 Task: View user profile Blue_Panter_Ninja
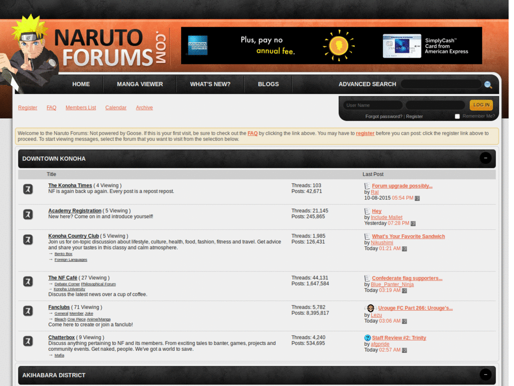coord(392,284)
